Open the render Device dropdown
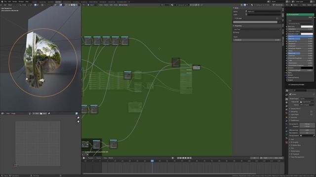Image resolution: width=316 pixels, height=177 pixels. [307, 105]
